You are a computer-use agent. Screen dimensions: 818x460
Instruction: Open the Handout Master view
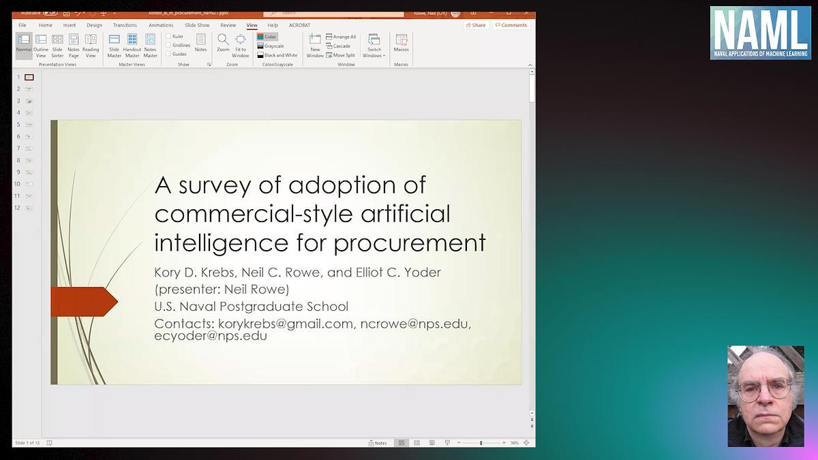click(132, 46)
